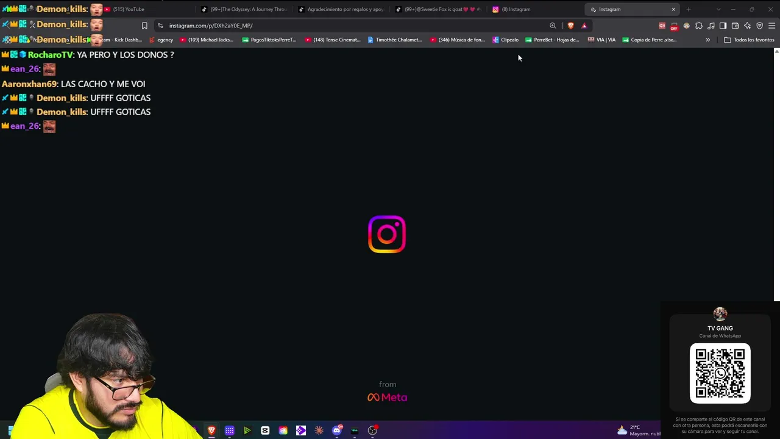This screenshot has height=439, width=780.
Task: Open the (109) Michael Jackson bookmark
Action: (207, 40)
